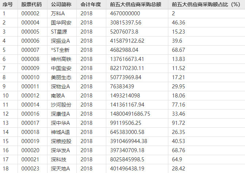Select purchase total 137616673.41
This screenshot has height=173, width=245.
127,59
